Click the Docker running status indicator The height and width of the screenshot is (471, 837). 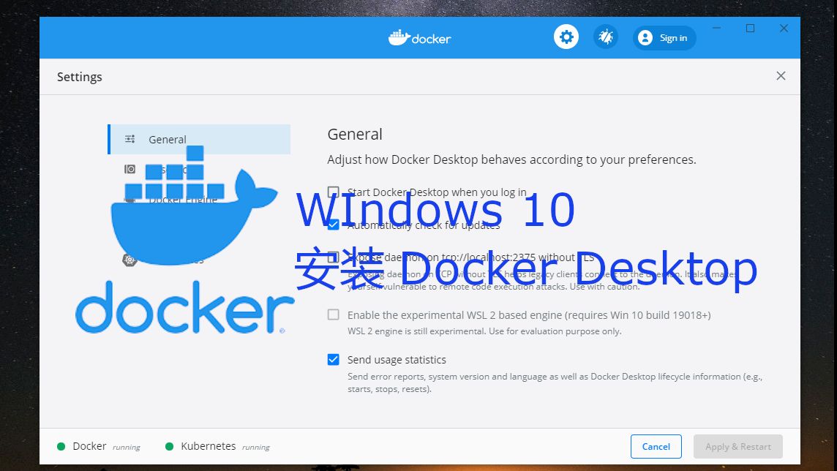point(98,446)
